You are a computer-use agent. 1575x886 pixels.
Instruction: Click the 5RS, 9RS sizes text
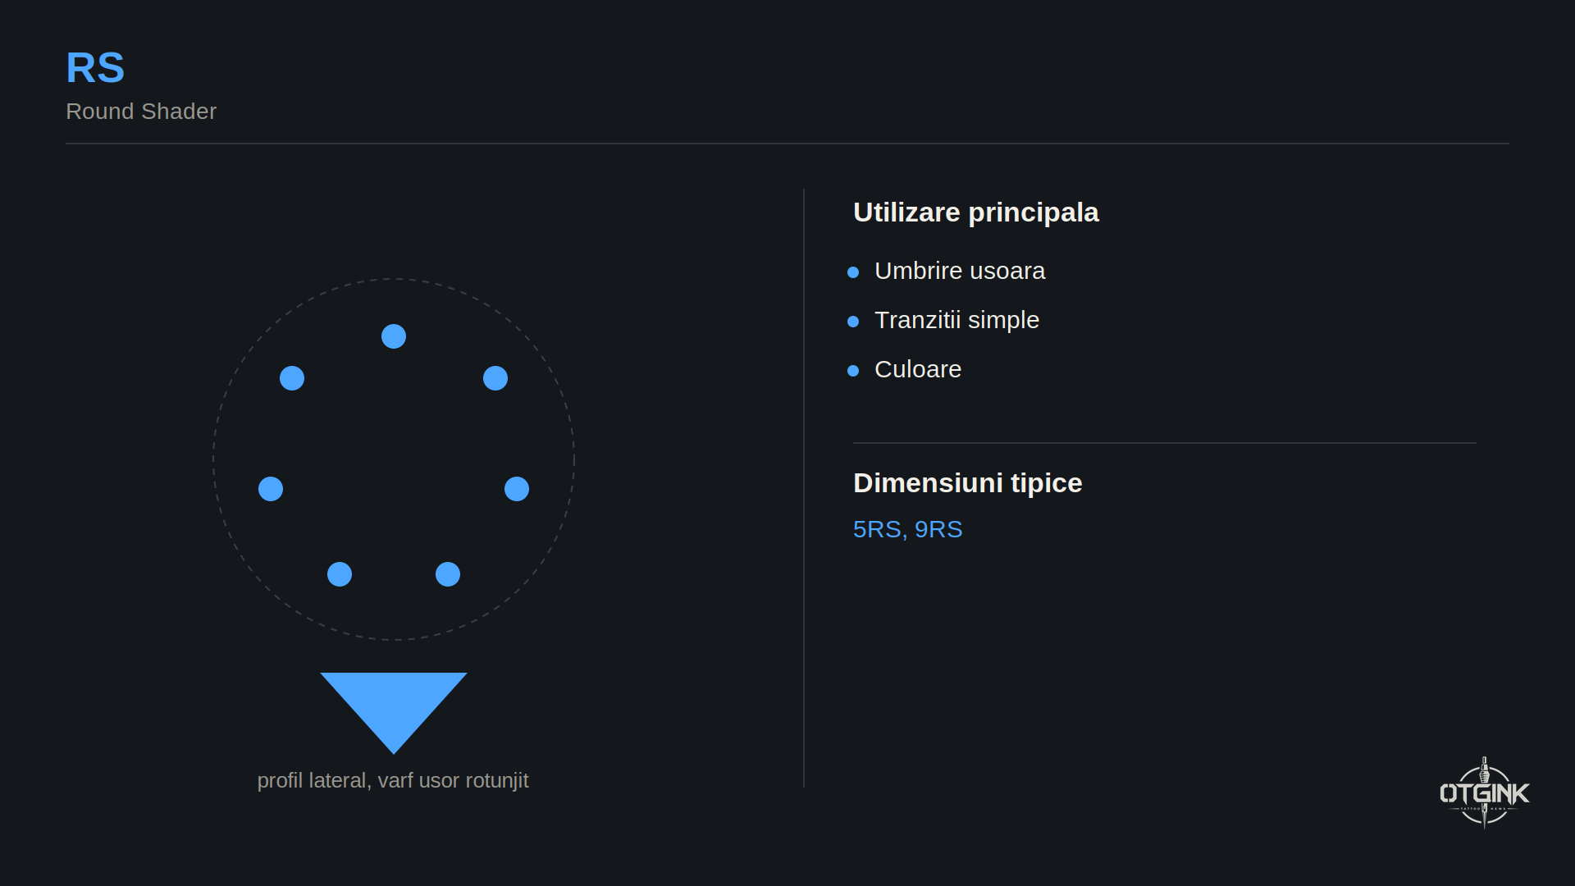908,529
